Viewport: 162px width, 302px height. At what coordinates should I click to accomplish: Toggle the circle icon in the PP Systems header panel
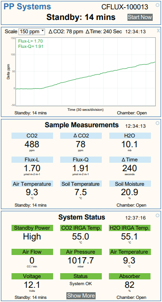pos(158,5)
